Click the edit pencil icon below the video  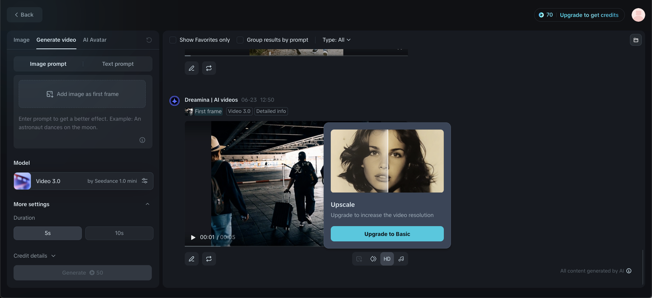click(x=192, y=259)
